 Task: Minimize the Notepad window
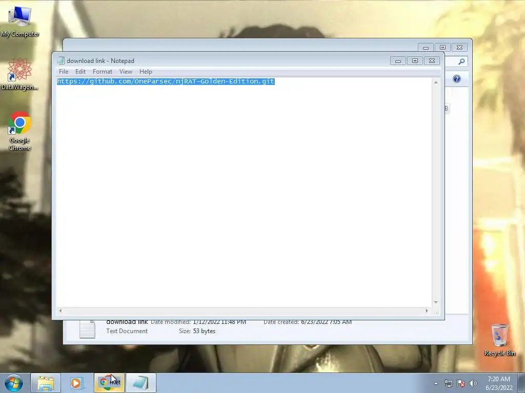[x=398, y=61]
